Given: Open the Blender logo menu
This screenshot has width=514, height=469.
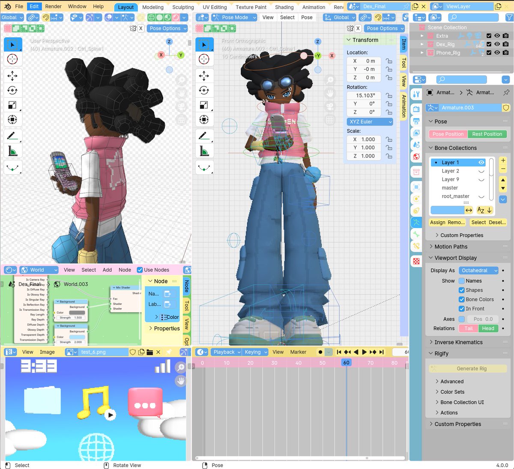Looking at the screenshot, I should pyautogui.click(x=7, y=6).
